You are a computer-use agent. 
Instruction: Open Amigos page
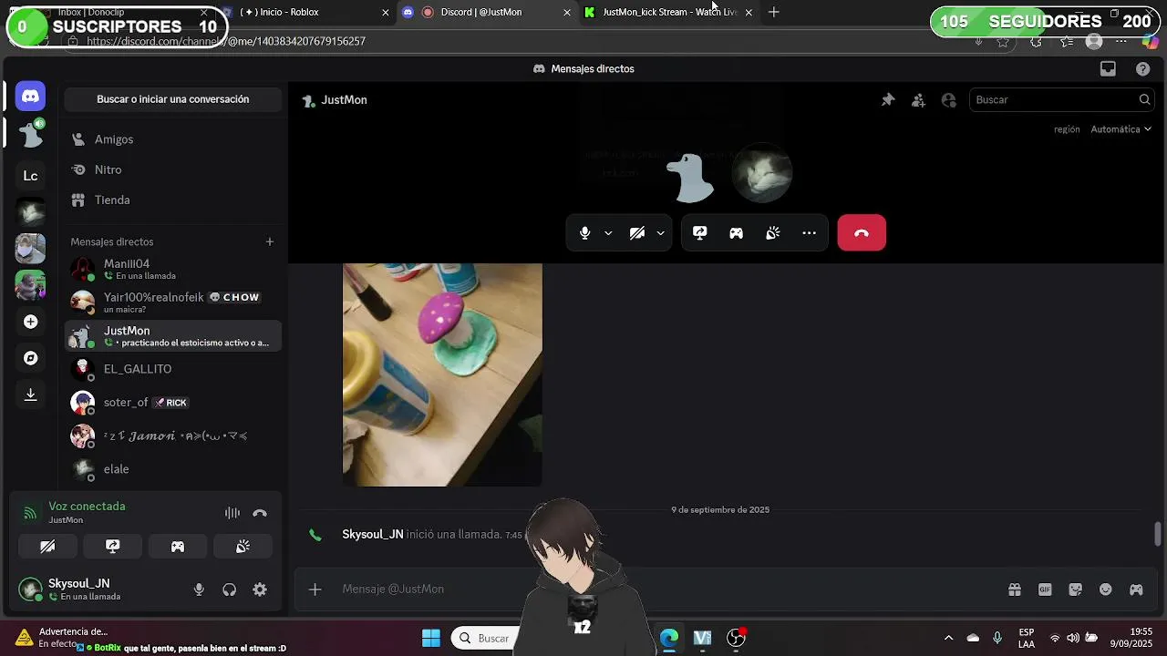(173, 139)
